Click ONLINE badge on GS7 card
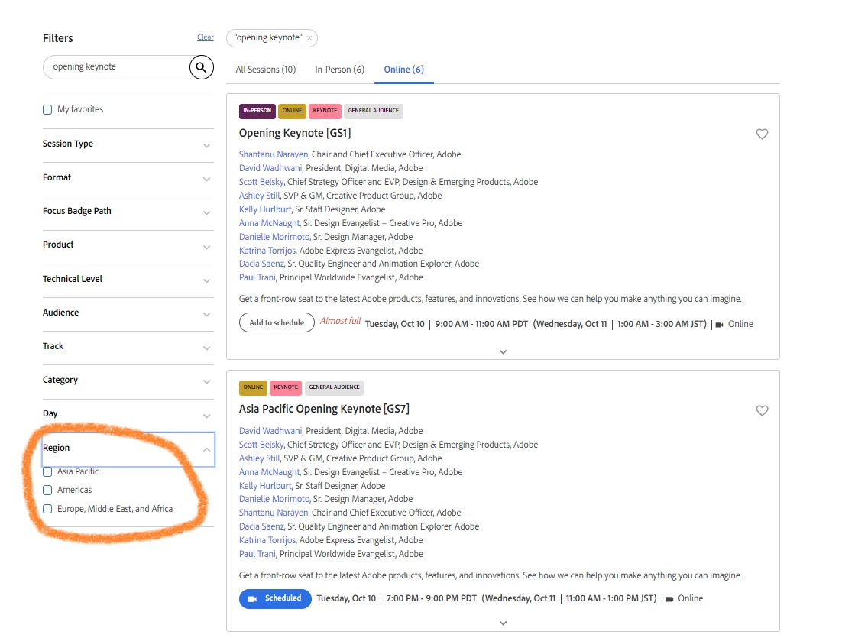Viewport: 855px width, 638px height. pyautogui.click(x=253, y=387)
